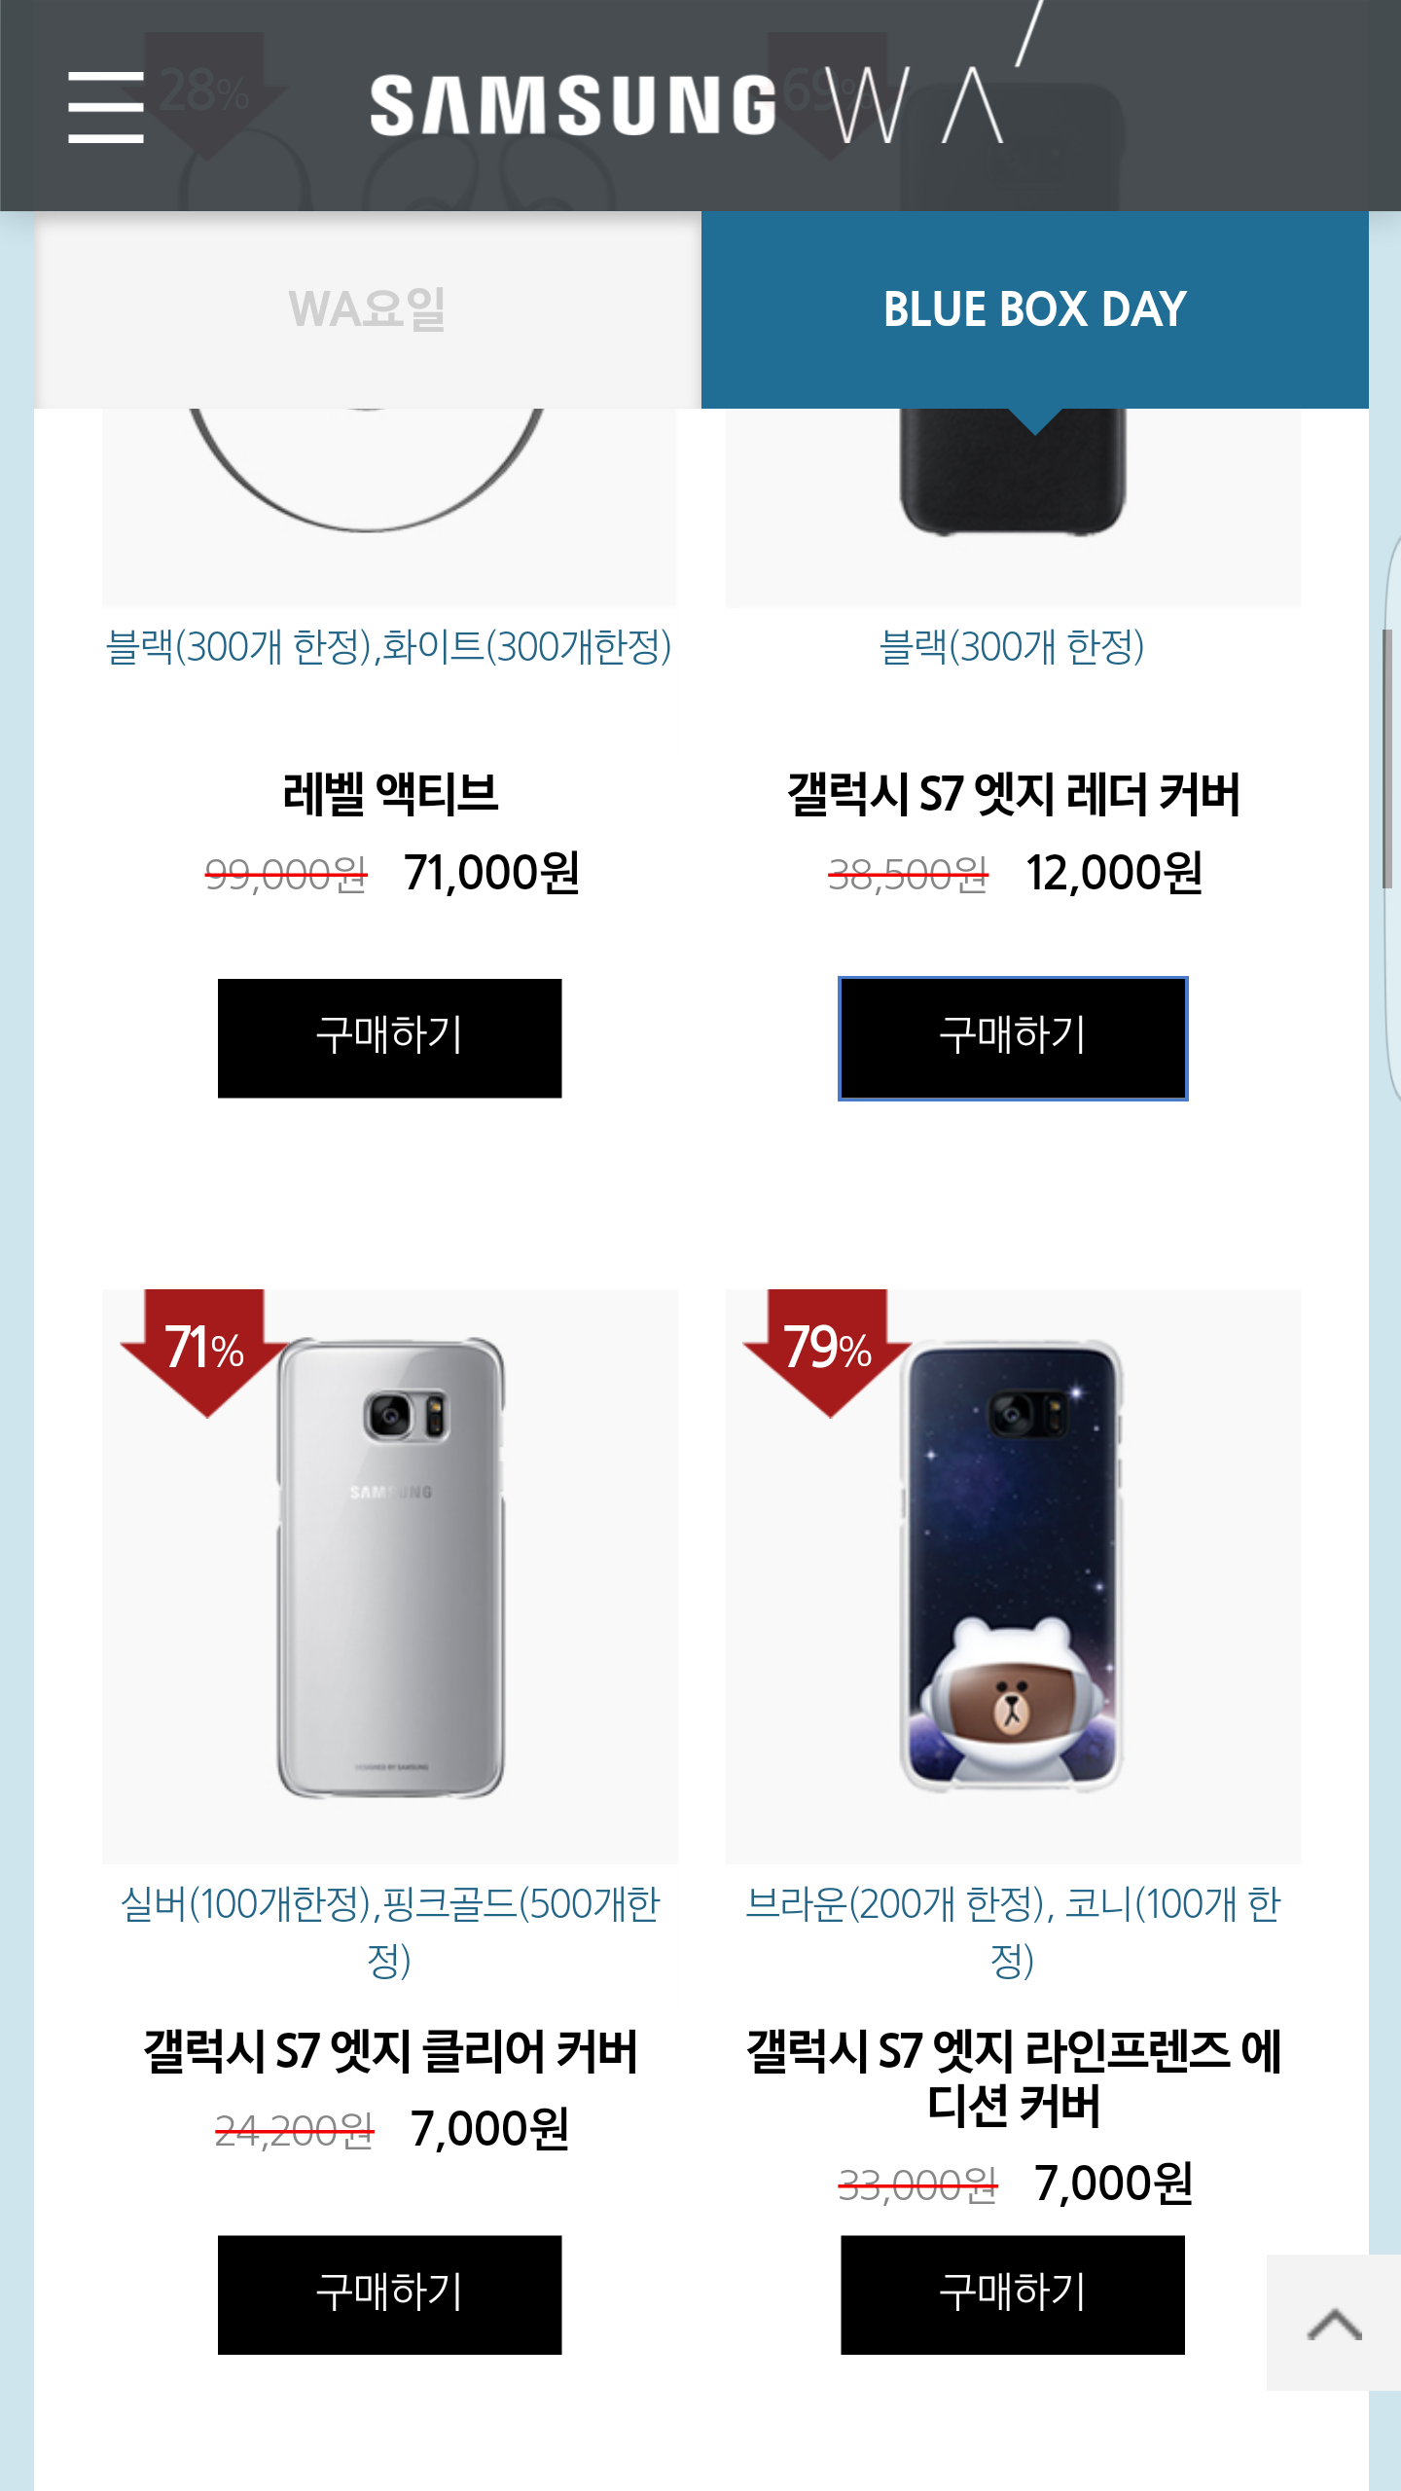Open the black leather cover image
This screenshot has height=2491, width=1401.
[1013, 508]
